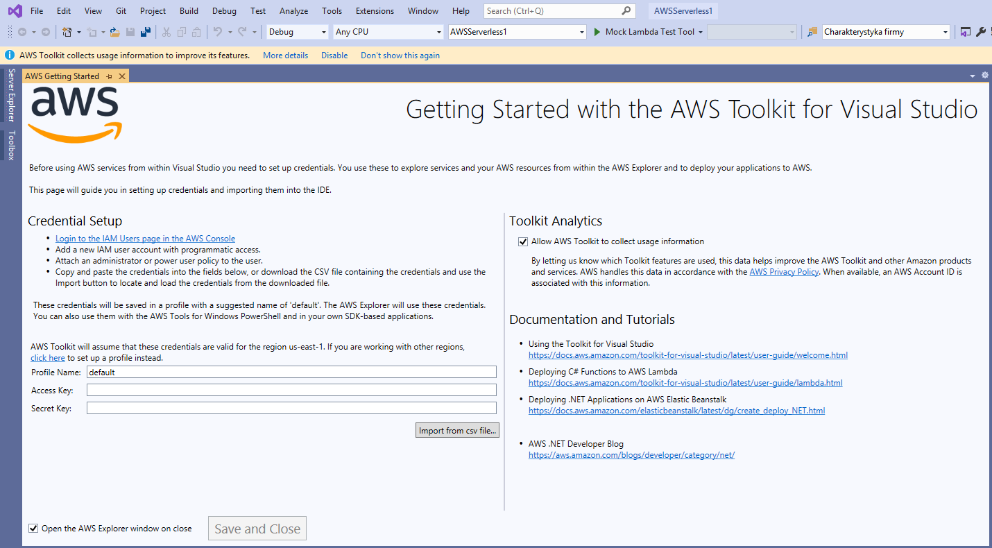This screenshot has height=548, width=992.
Task: Open the document tabs overflow dropdown arrow
Action: pyautogui.click(x=973, y=75)
